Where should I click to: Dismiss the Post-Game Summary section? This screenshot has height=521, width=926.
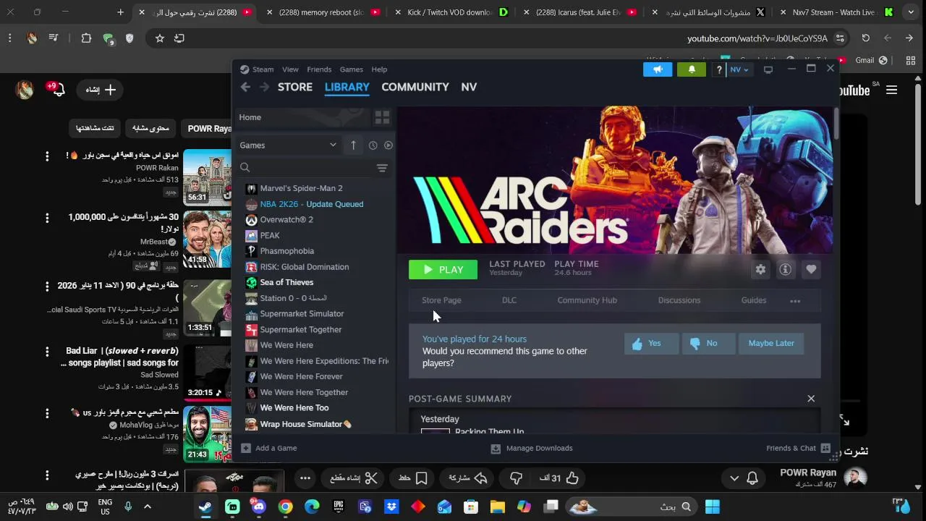[811, 399]
